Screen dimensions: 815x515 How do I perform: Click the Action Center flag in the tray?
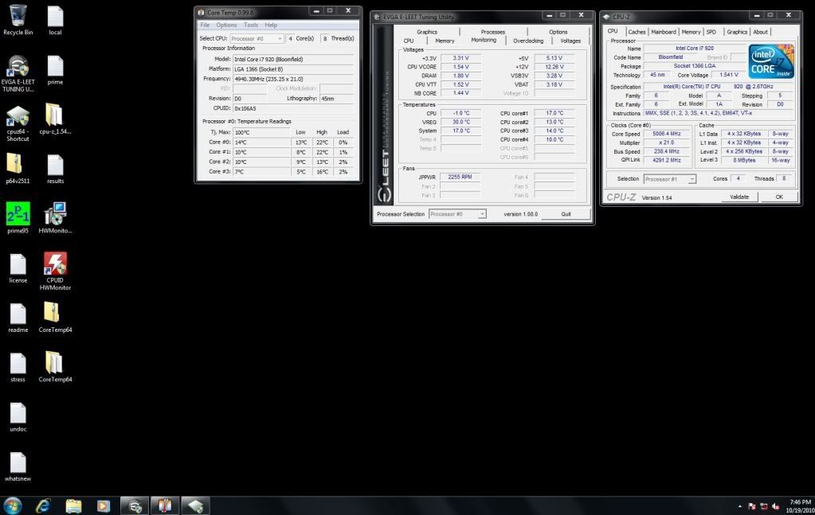[x=751, y=506]
